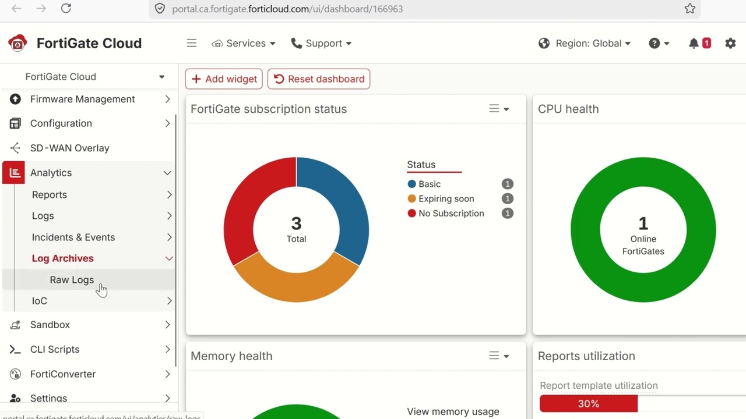
Task: Select IoC under Analytics
Action: [40, 301]
